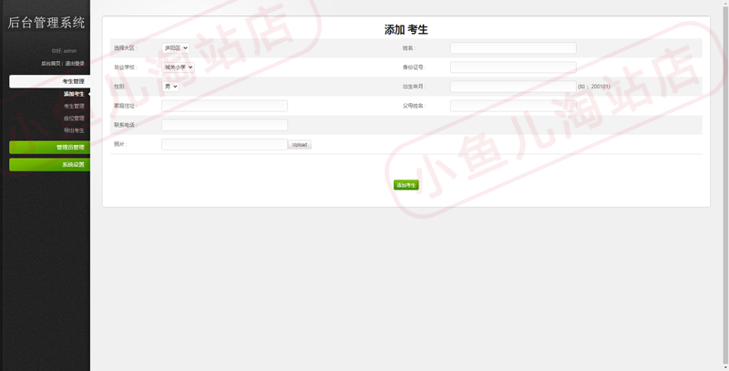
Task: Click the 父母姓名 parent name field
Action: [513, 106]
